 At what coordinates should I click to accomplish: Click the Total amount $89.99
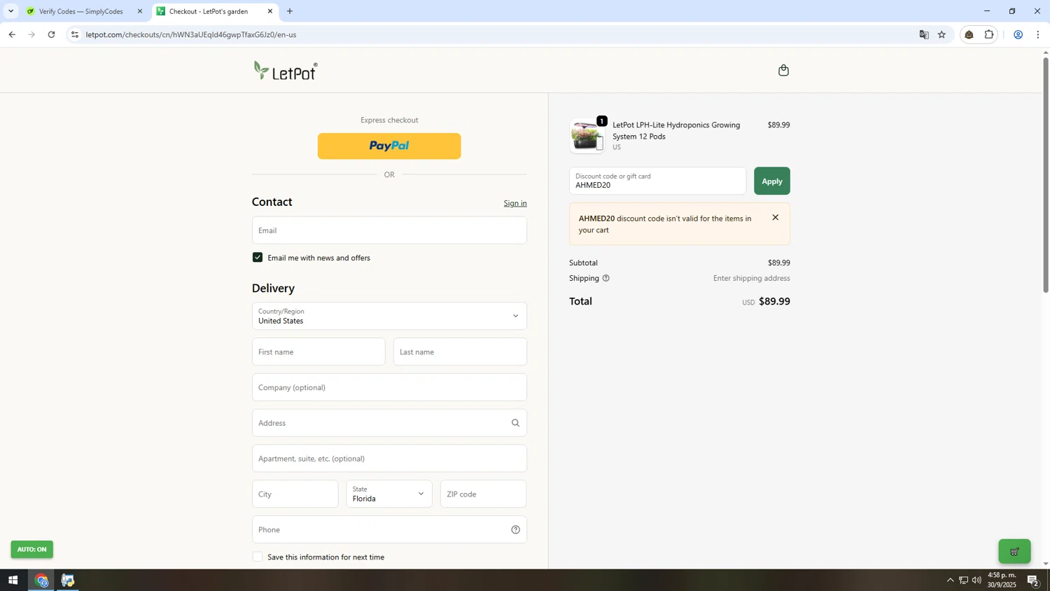pyautogui.click(x=774, y=301)
